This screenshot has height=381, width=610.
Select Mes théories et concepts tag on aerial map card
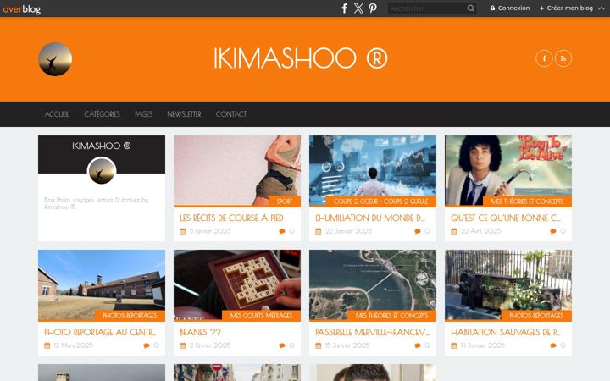[x=391, y=316]
